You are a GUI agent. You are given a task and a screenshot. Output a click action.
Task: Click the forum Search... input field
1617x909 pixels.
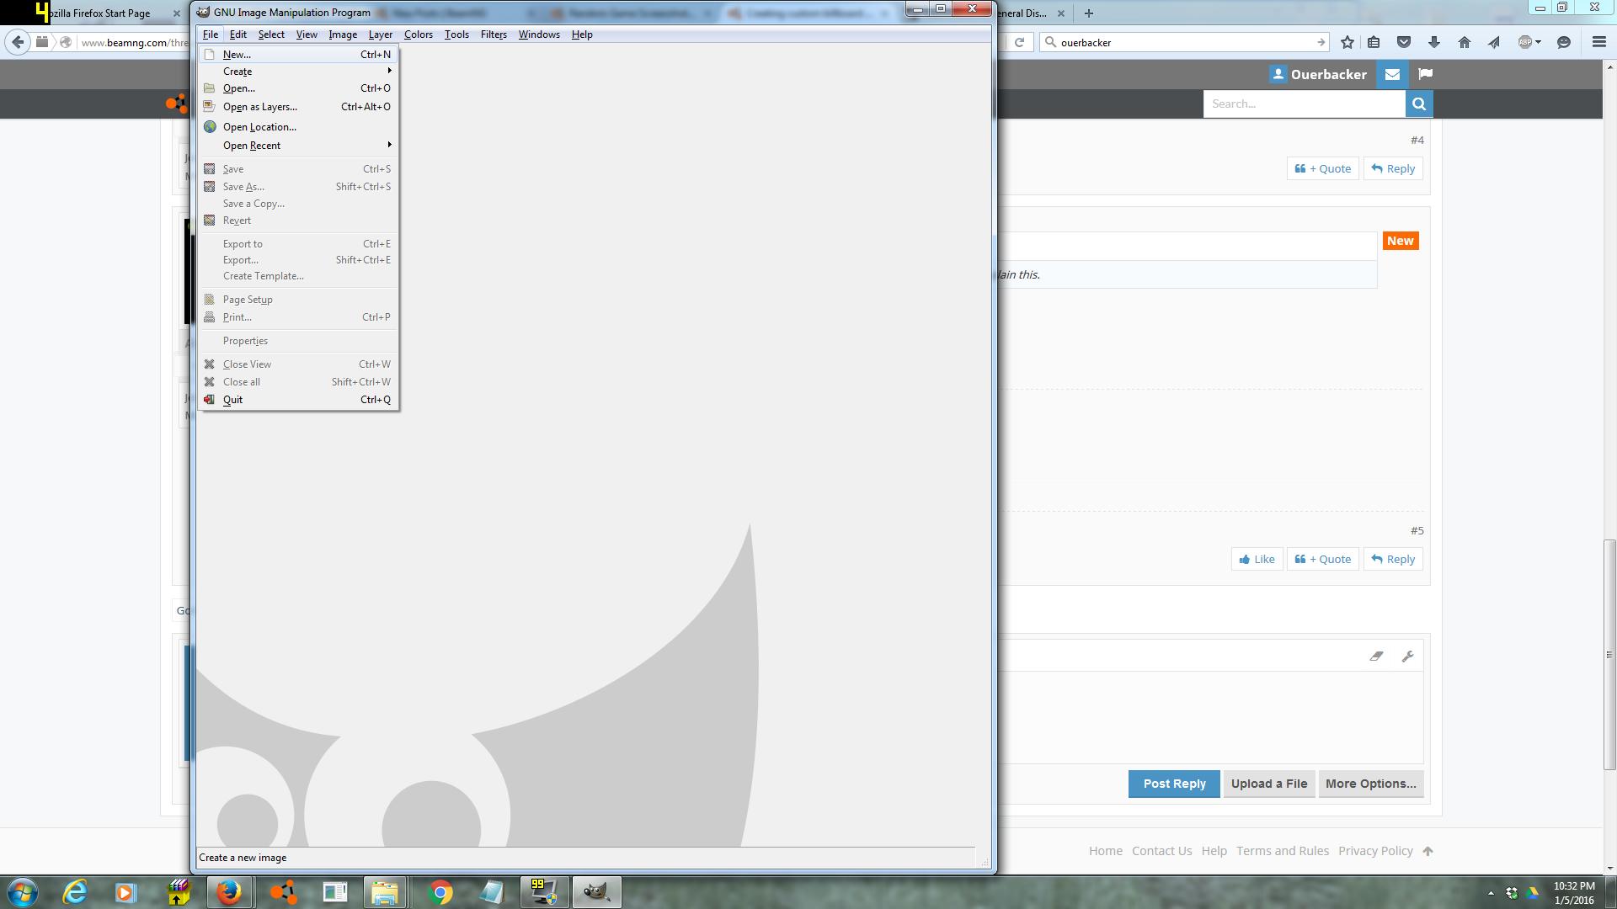tap(1304, 104)
